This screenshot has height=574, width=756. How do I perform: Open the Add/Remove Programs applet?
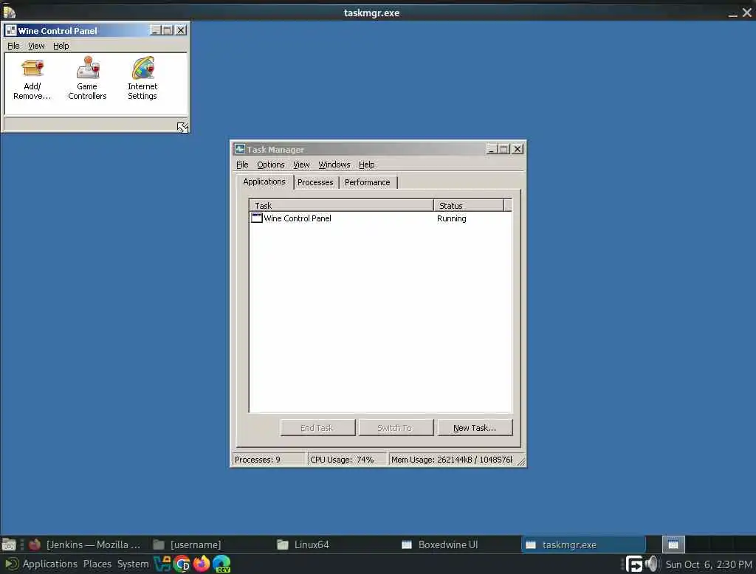pos(32,79)
